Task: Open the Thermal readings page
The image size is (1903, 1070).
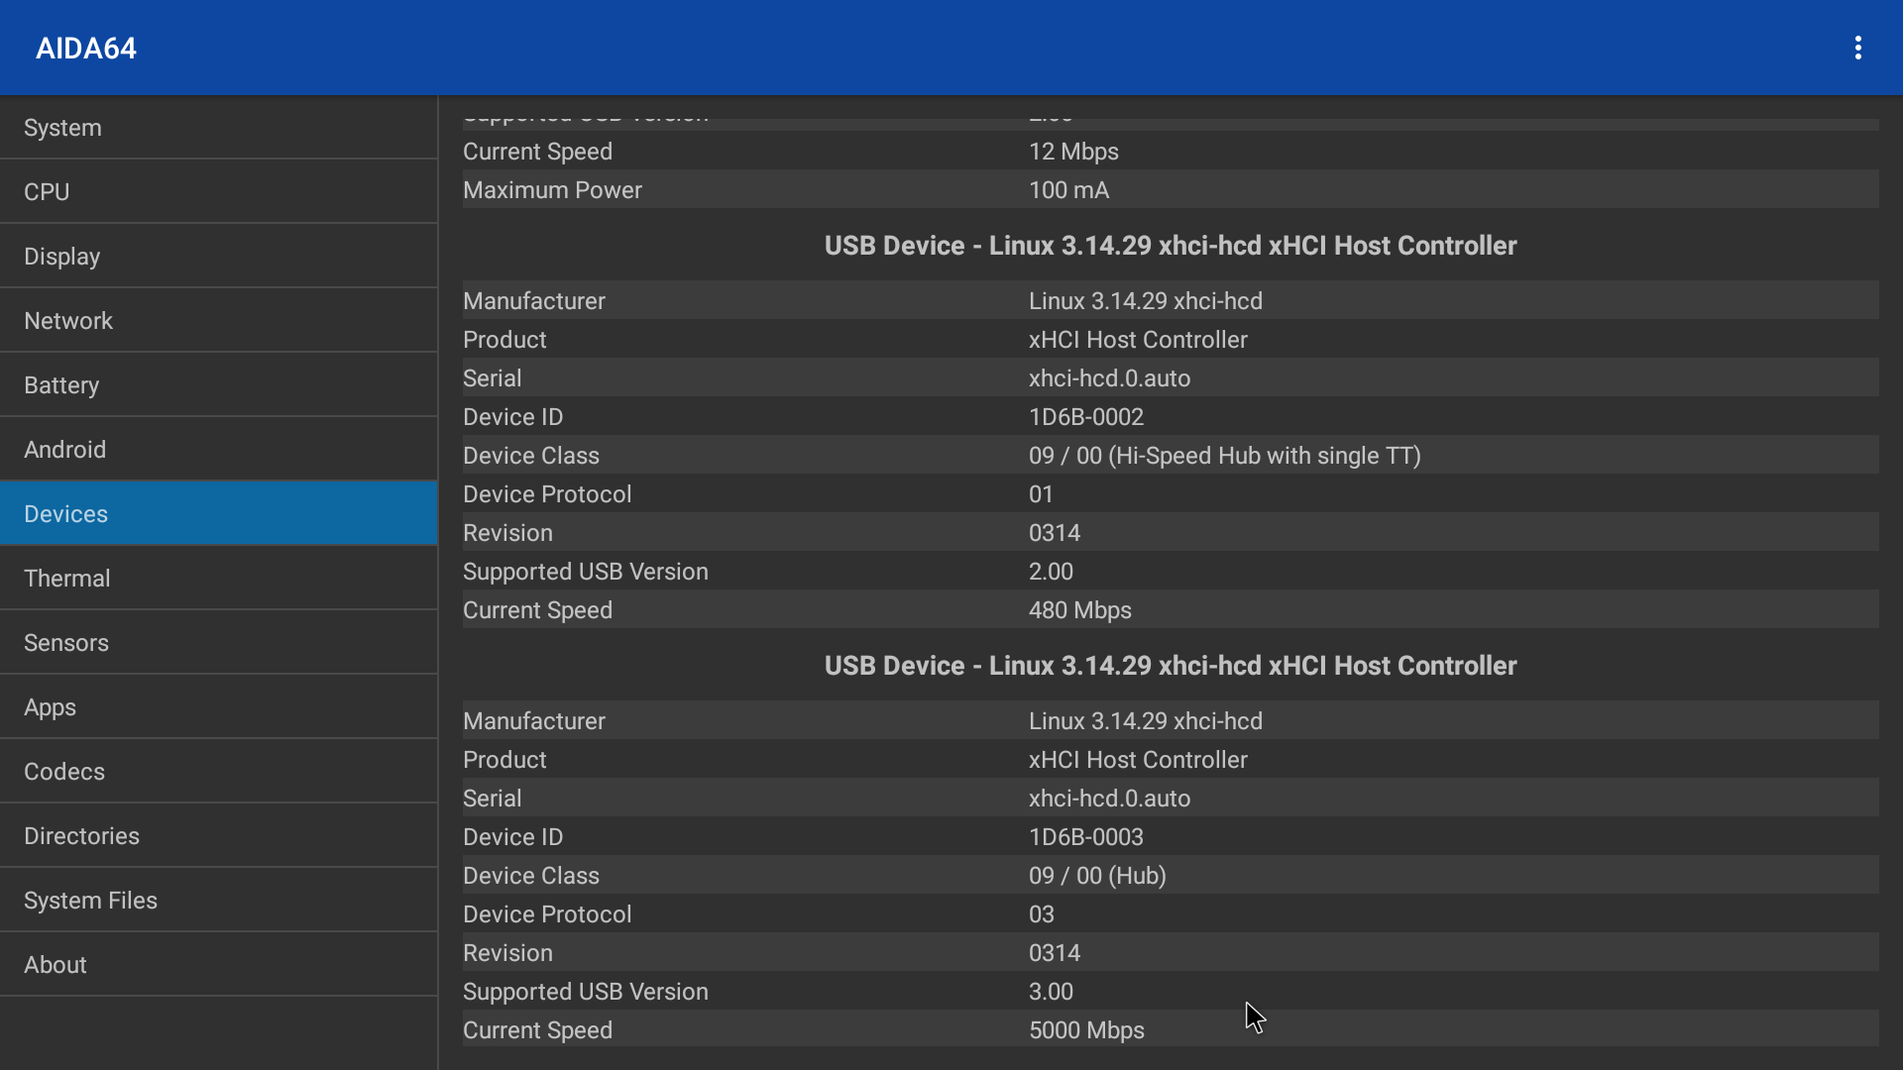Action: click(x=218, y=579)
